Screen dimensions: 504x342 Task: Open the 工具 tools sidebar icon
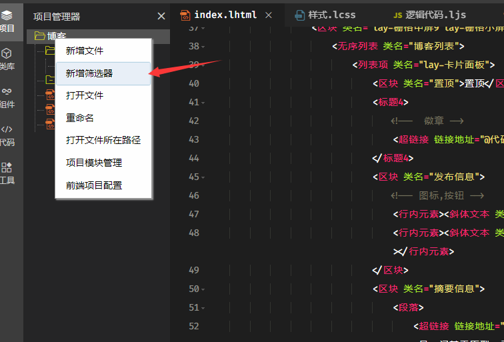[x=7, y=167]
